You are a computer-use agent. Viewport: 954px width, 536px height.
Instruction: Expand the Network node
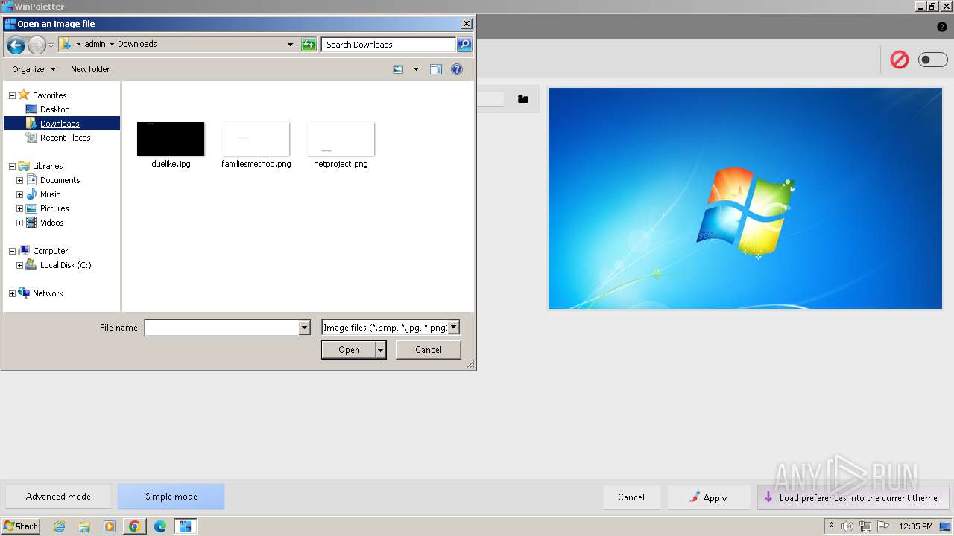[x=12, y=293]
